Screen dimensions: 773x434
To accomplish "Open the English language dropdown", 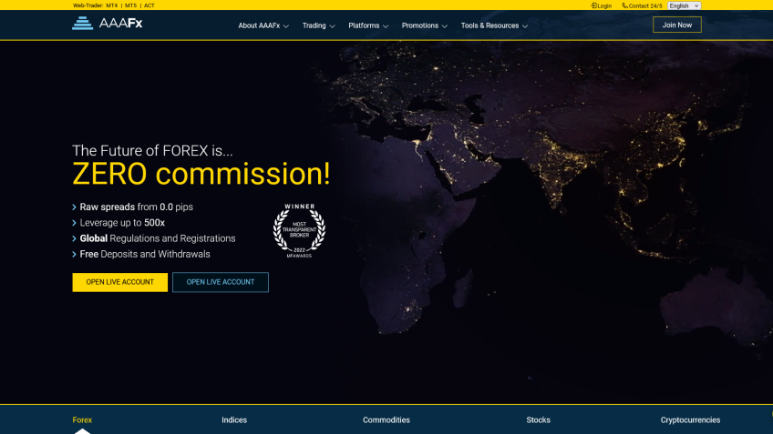I will pos(684,5).
